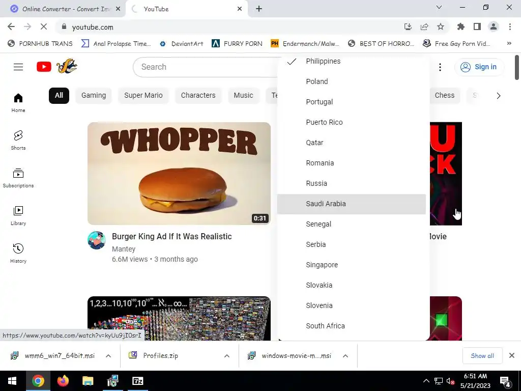Choose South Africa in the location list
Screen dimensions: 521x391
pos(352,326)
